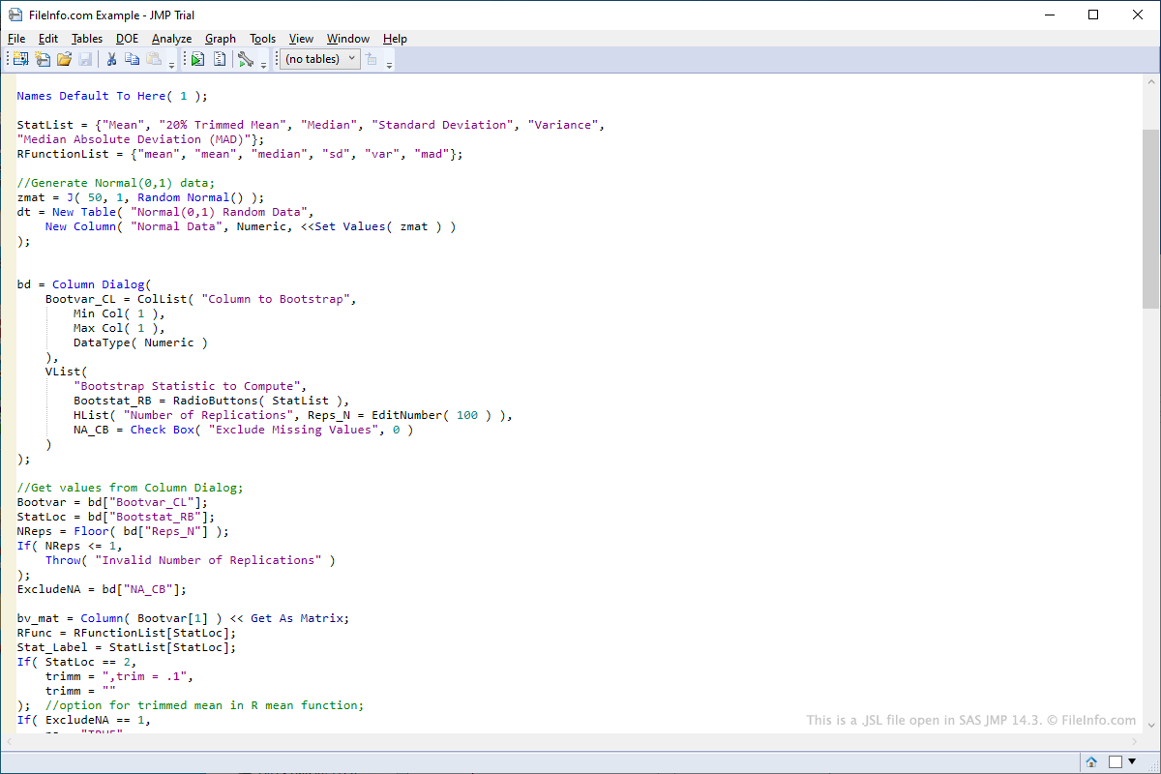This screenshot has height=774, width=1161.
Task: Click "//Get values from Column Dialog;" comment
Action: click(x=130, y=488)
